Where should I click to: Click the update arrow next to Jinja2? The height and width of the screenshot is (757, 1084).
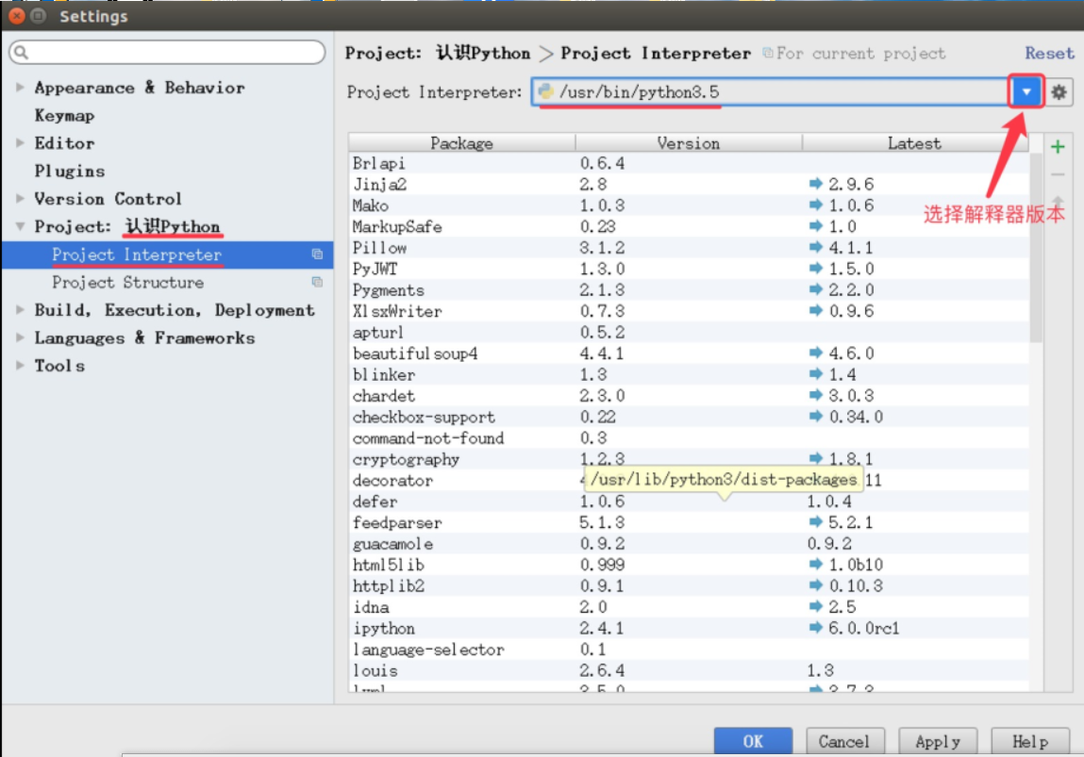(x=816, y=184)
